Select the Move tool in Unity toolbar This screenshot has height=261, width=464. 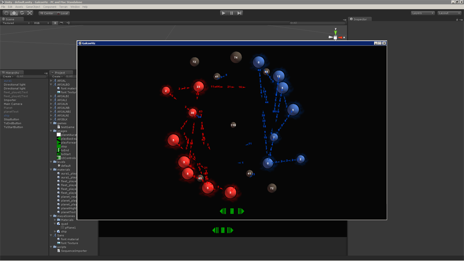[x=14, y=13]
